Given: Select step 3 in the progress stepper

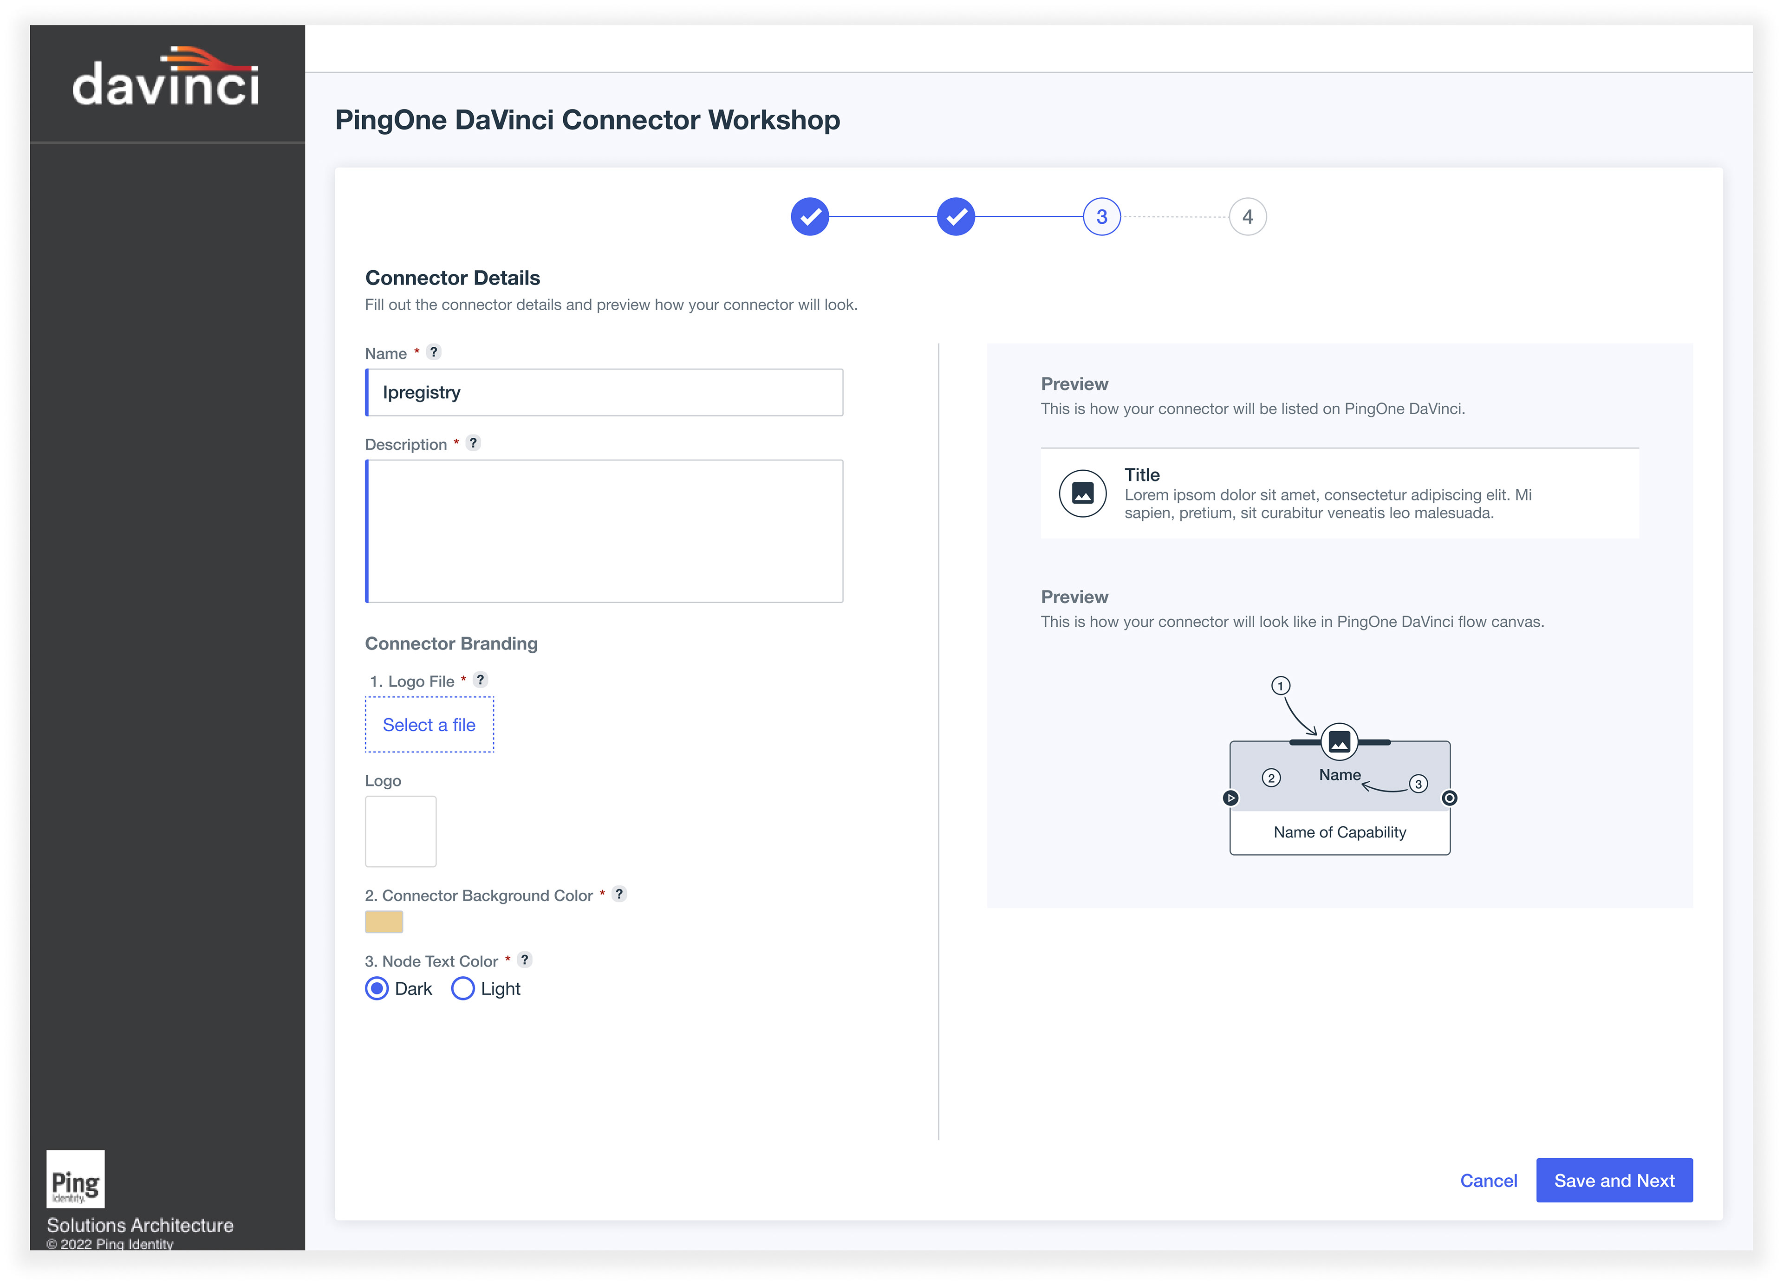Looking at the screenshot, I should tap(1101, 216).
